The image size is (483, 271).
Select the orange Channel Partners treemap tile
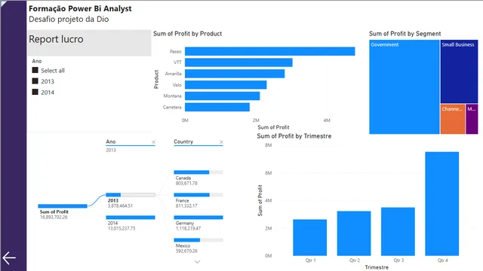point(453,119)
